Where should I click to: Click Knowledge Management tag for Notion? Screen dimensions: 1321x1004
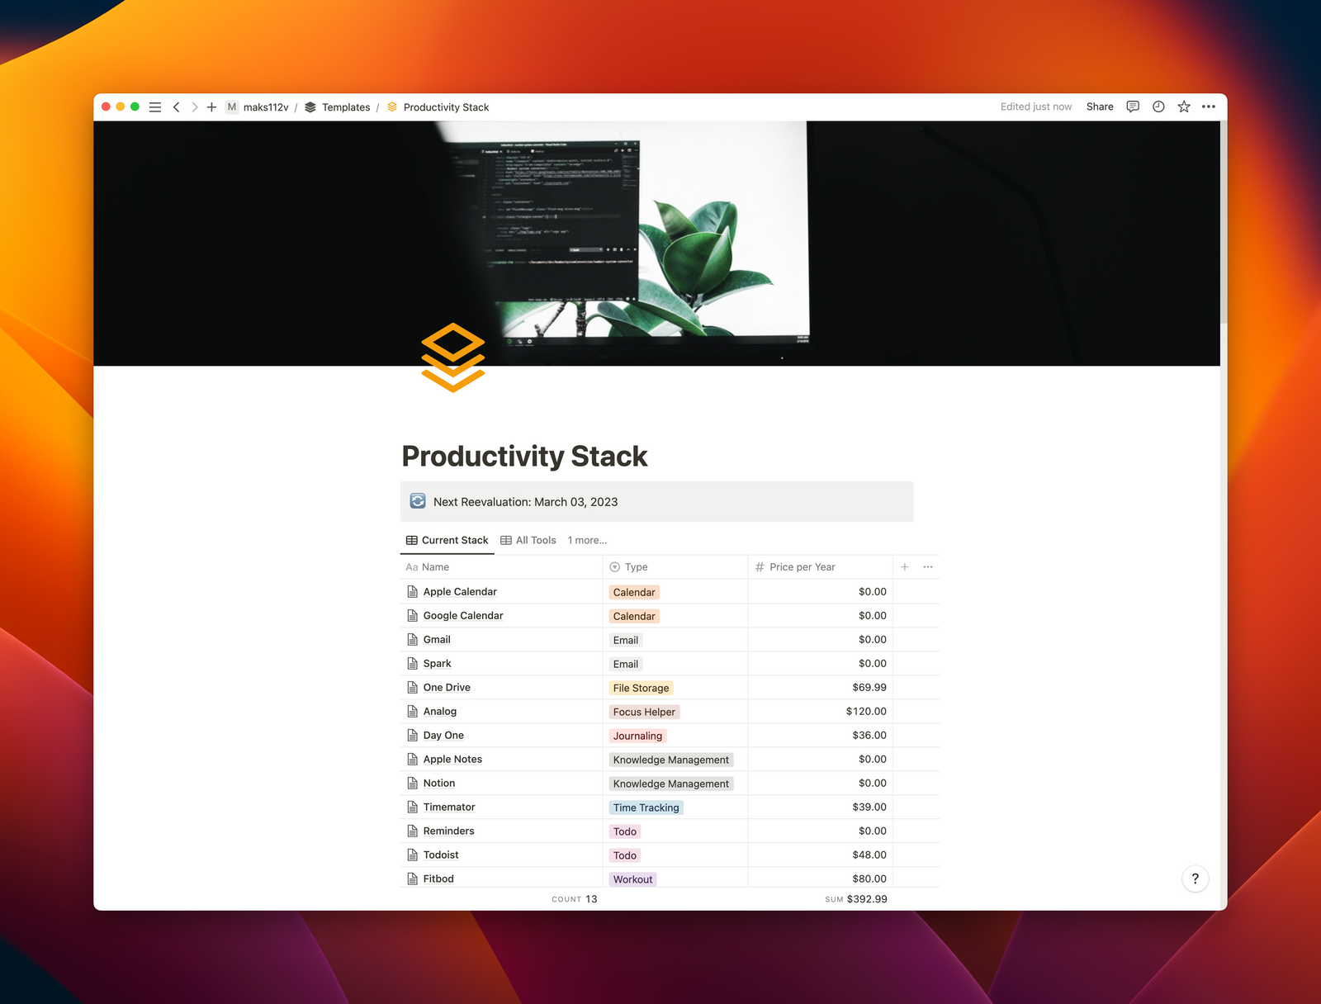coord(670,784)
